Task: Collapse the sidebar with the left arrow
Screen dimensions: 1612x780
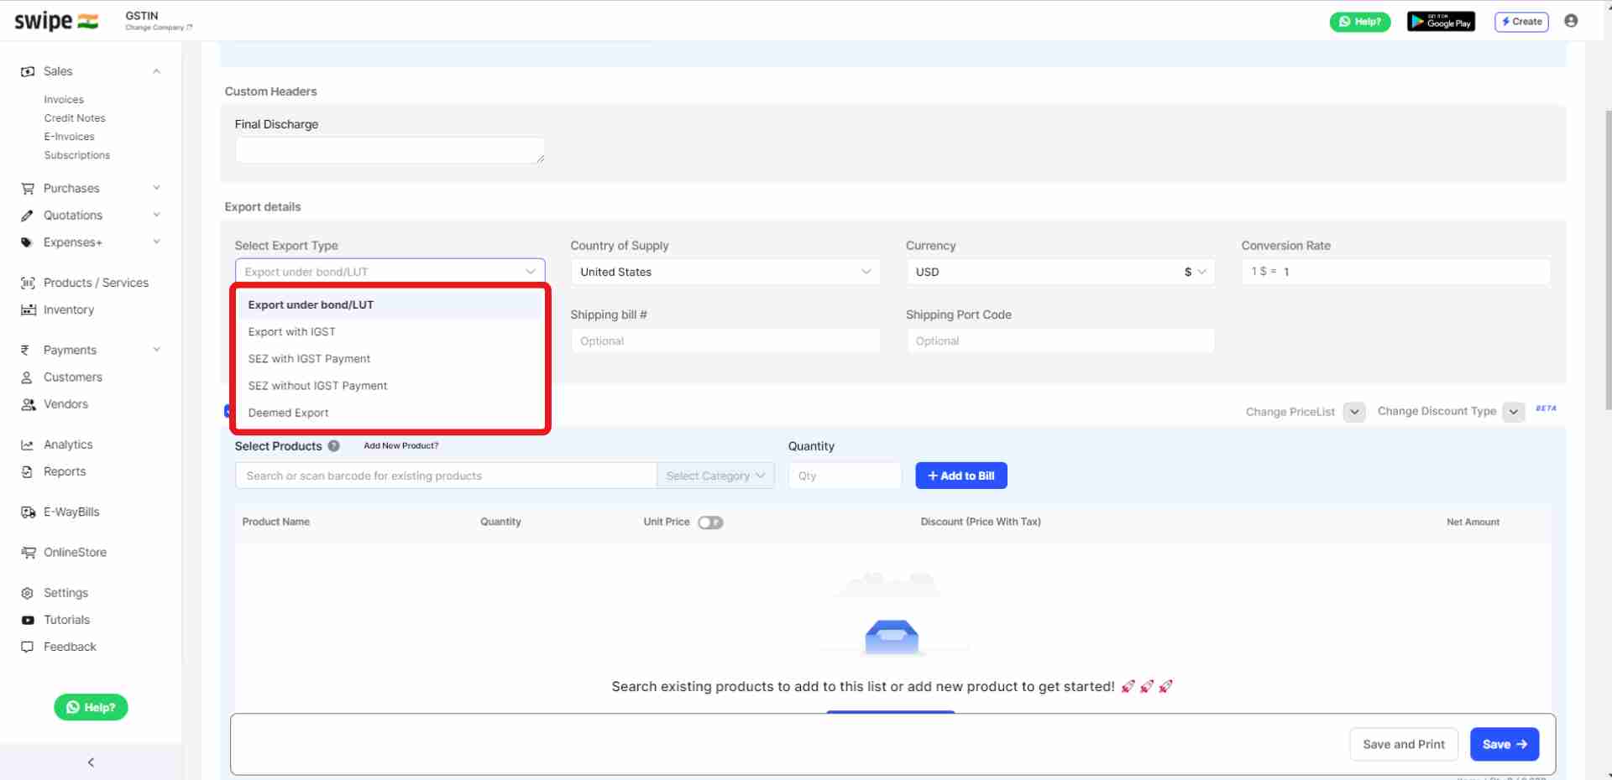Action: coord(91,762)
